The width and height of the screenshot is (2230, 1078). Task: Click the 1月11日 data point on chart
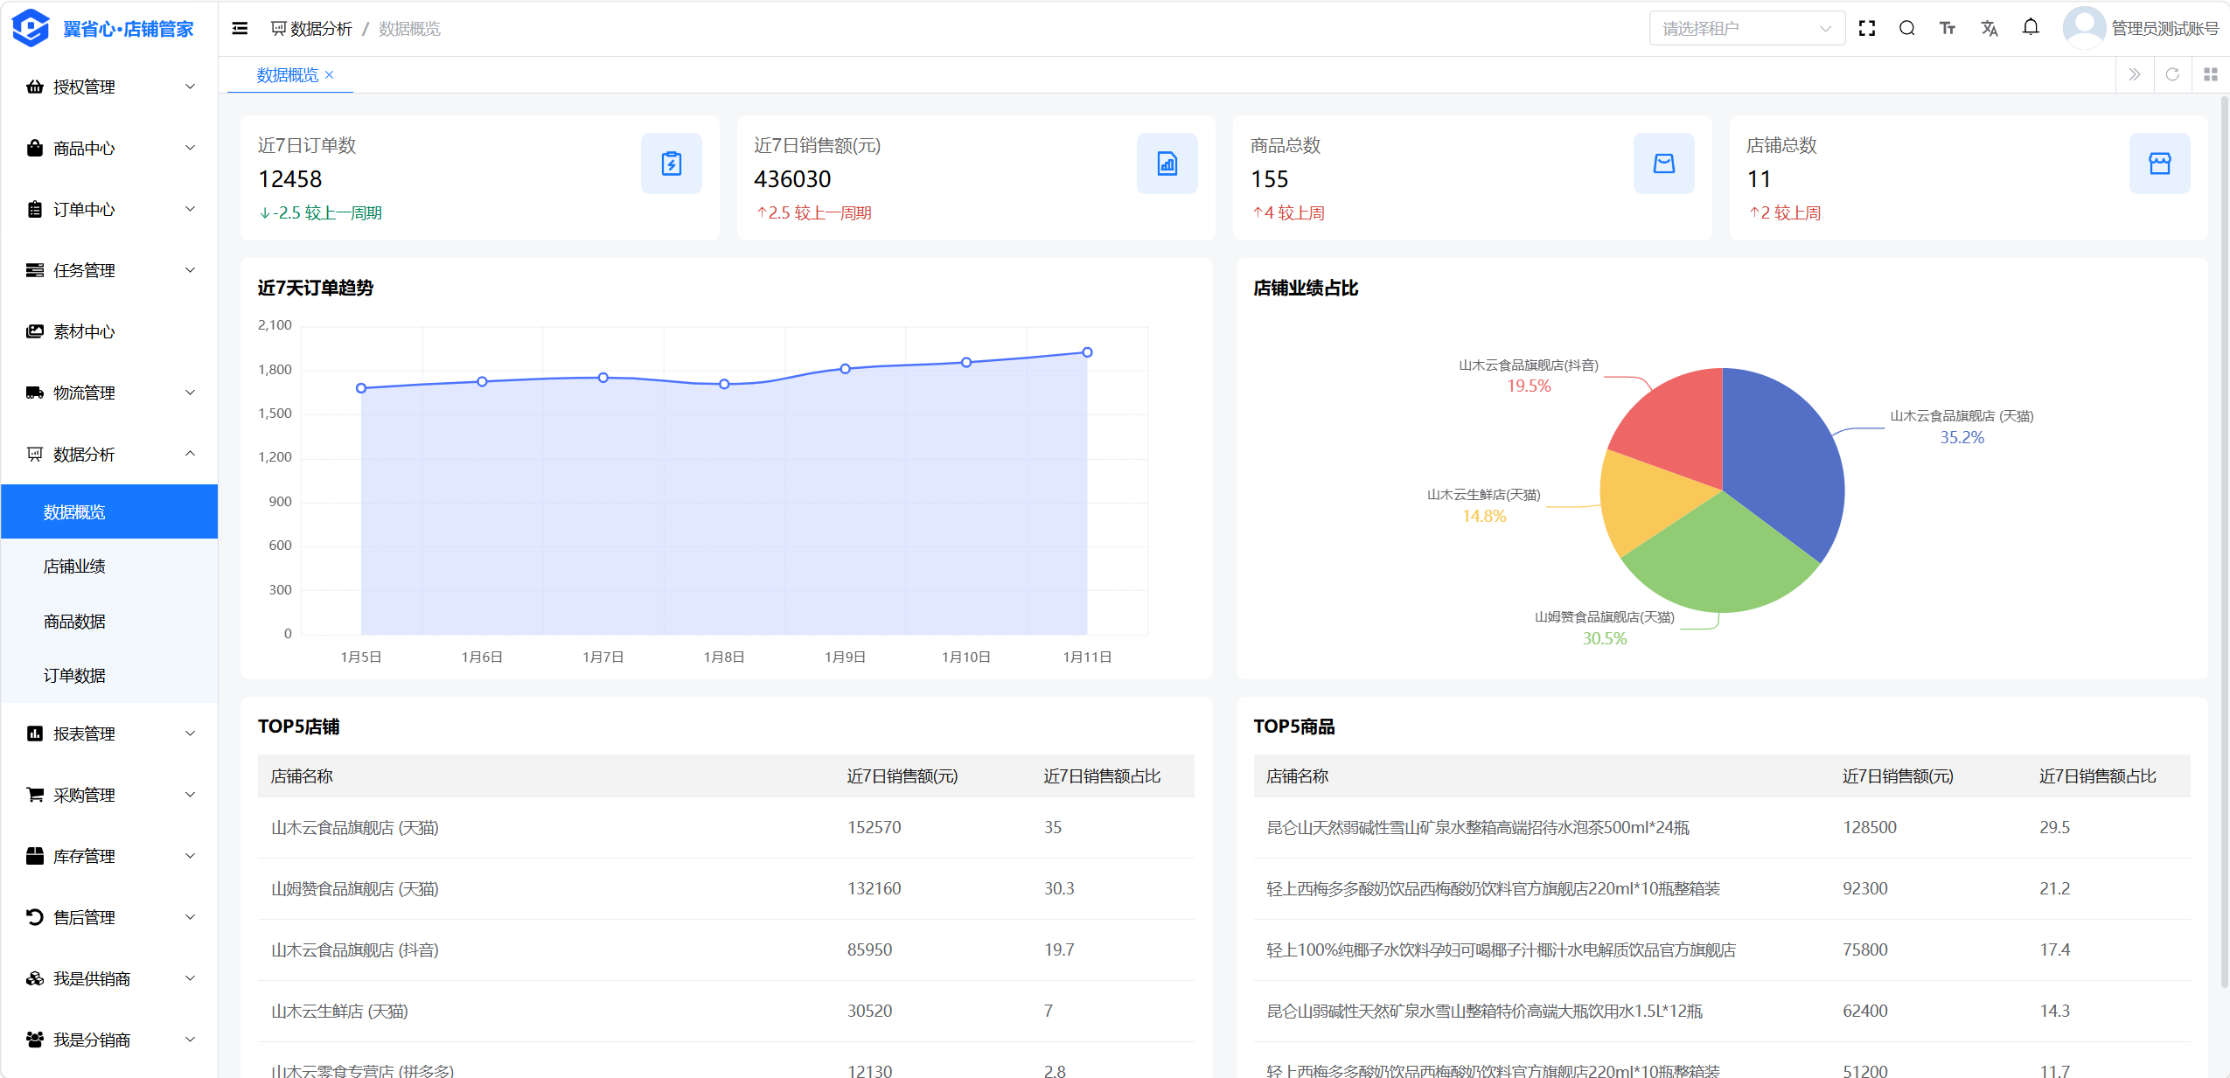pos(1087,352)
